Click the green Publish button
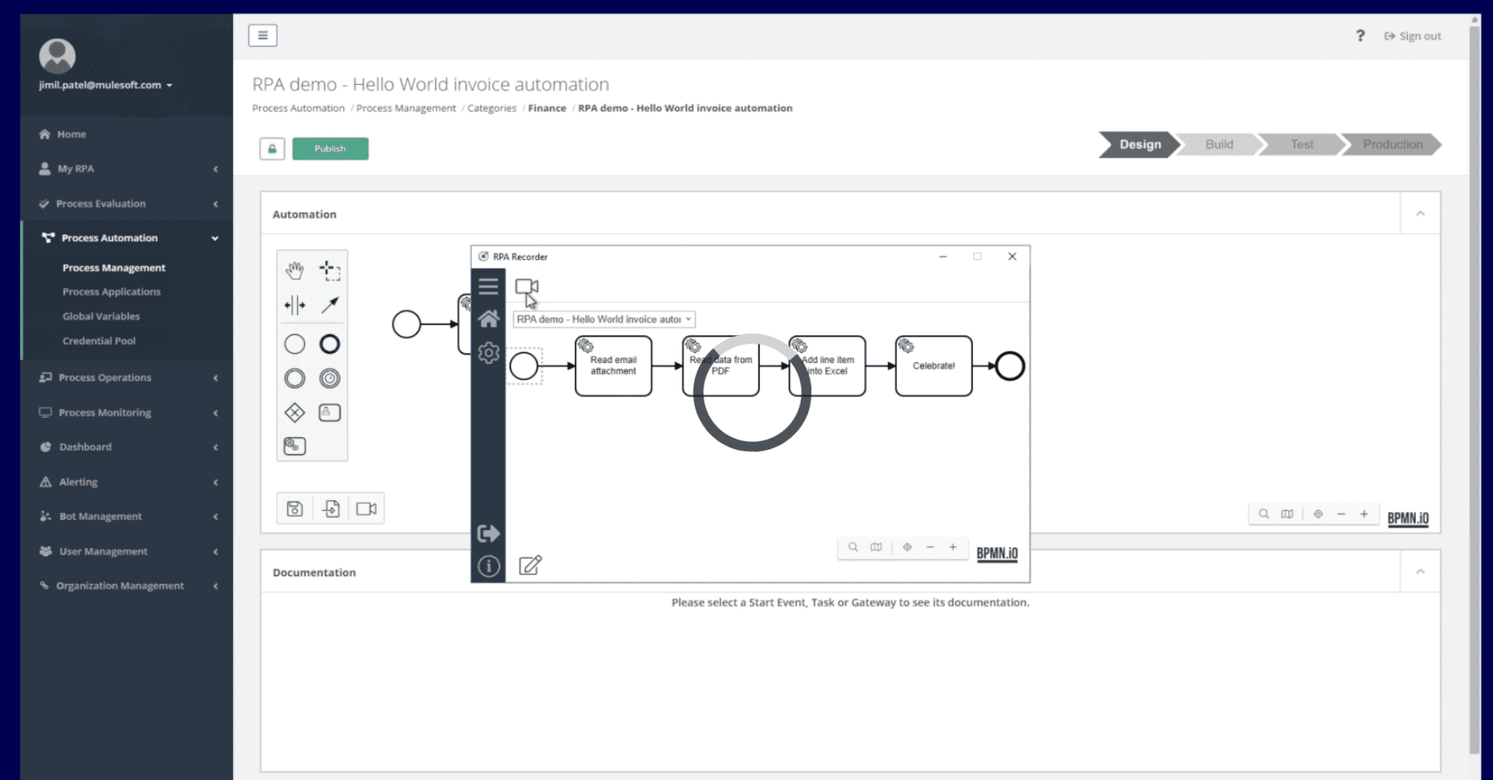Image resolution: width=1493 pixels, height=780 pixels. click(x=330, y=149)
